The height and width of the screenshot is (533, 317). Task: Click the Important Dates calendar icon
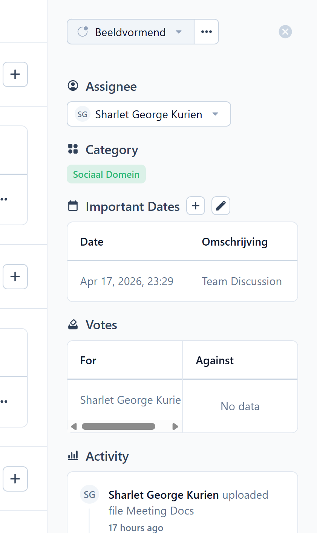[x=73, y=206]
